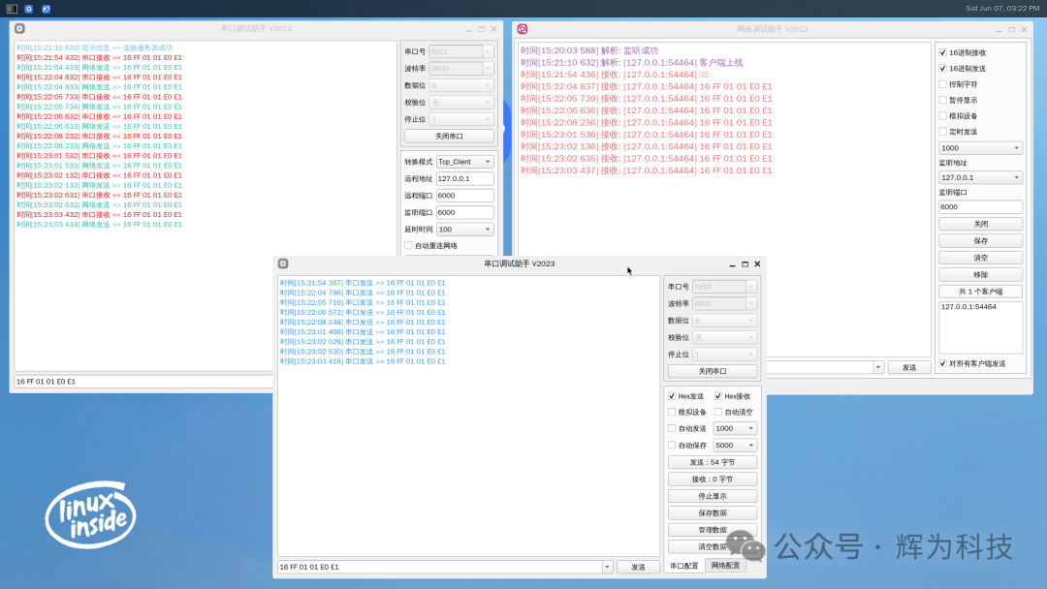Click the foreground serial assistant window icon
Screen dimensions: 1047x589
pos(282,263)
